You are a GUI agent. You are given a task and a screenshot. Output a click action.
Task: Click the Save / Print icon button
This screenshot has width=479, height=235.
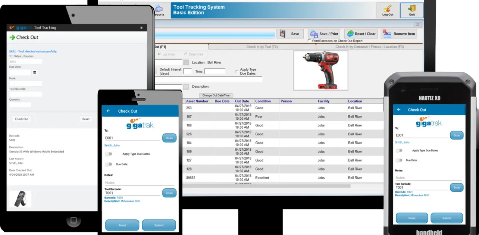(324, 34)
